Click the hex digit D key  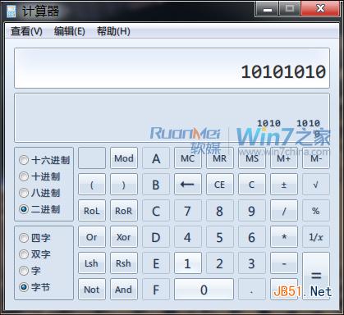[156, 237]
